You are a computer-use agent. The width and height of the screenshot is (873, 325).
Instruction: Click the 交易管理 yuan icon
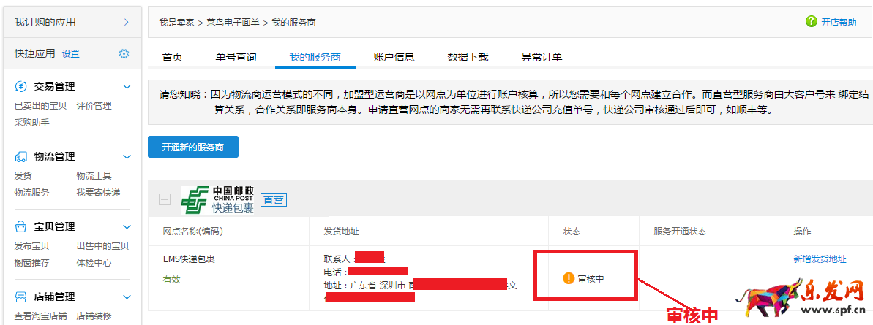pyautogui.click(x=21, y=86)
